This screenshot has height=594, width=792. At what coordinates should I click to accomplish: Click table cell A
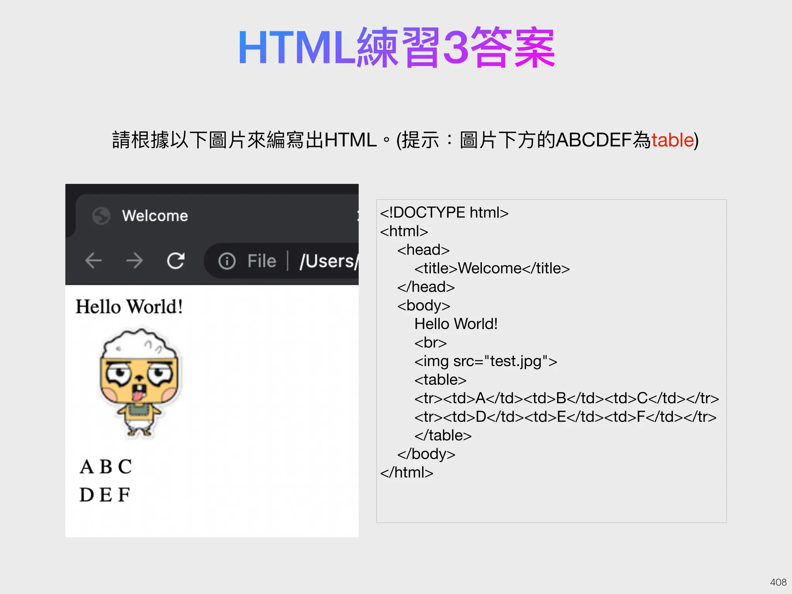pyautogui.click(x=87, y=466)
